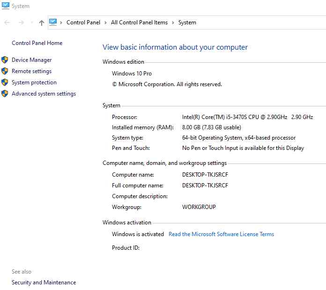The height and width of the screenshot is (290, 326).
Task: Go to the All Control Panel Items breadcrumb
Action: [x=139, y=22]
